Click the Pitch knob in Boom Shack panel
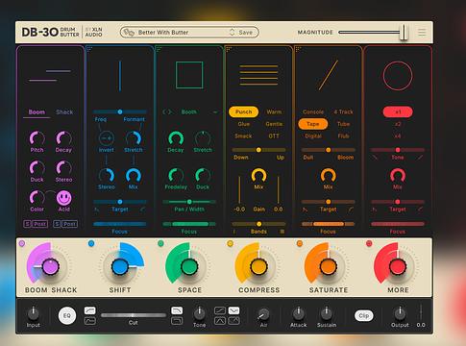The width and height of the screenshot is (466, 346). click(37, 138)
